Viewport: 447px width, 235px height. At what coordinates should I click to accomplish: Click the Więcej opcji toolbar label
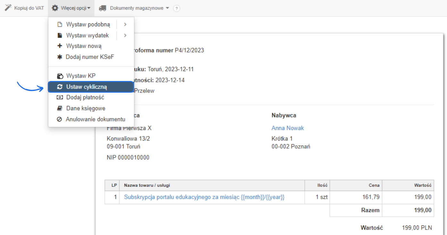(x=74, y=8)
